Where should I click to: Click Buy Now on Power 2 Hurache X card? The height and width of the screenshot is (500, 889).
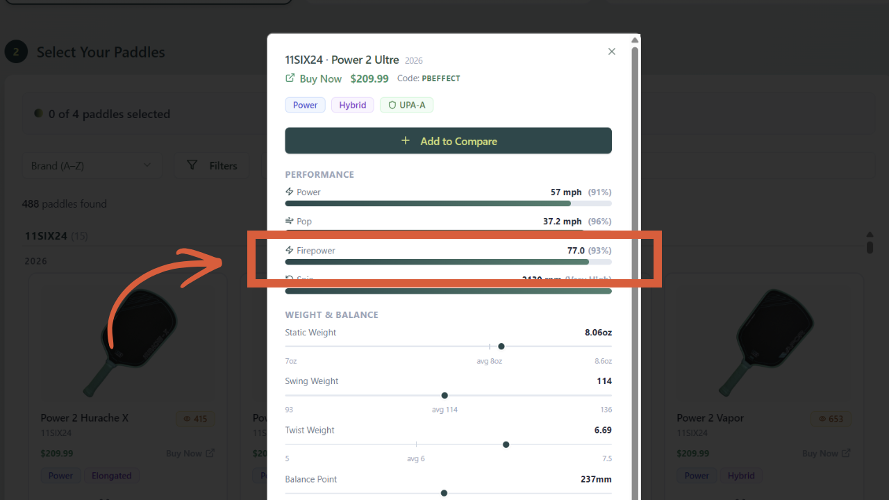[x=190, y=453]
